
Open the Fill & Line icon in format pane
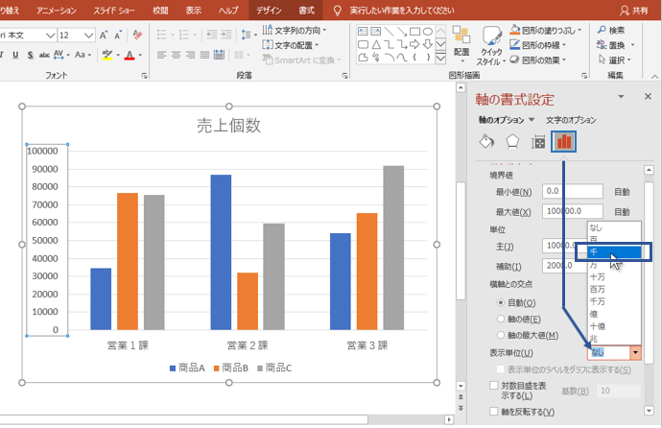486,142
